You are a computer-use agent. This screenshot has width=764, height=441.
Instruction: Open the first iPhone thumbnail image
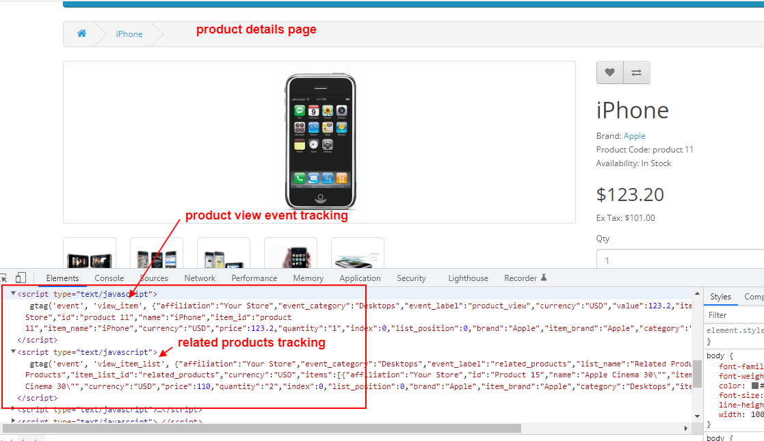(x=90, y=255)
